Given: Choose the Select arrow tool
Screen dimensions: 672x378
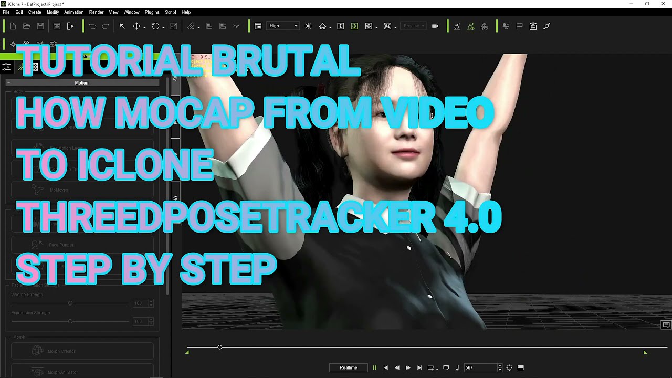Looking at the screenshot, I should (x=122, y=26).
